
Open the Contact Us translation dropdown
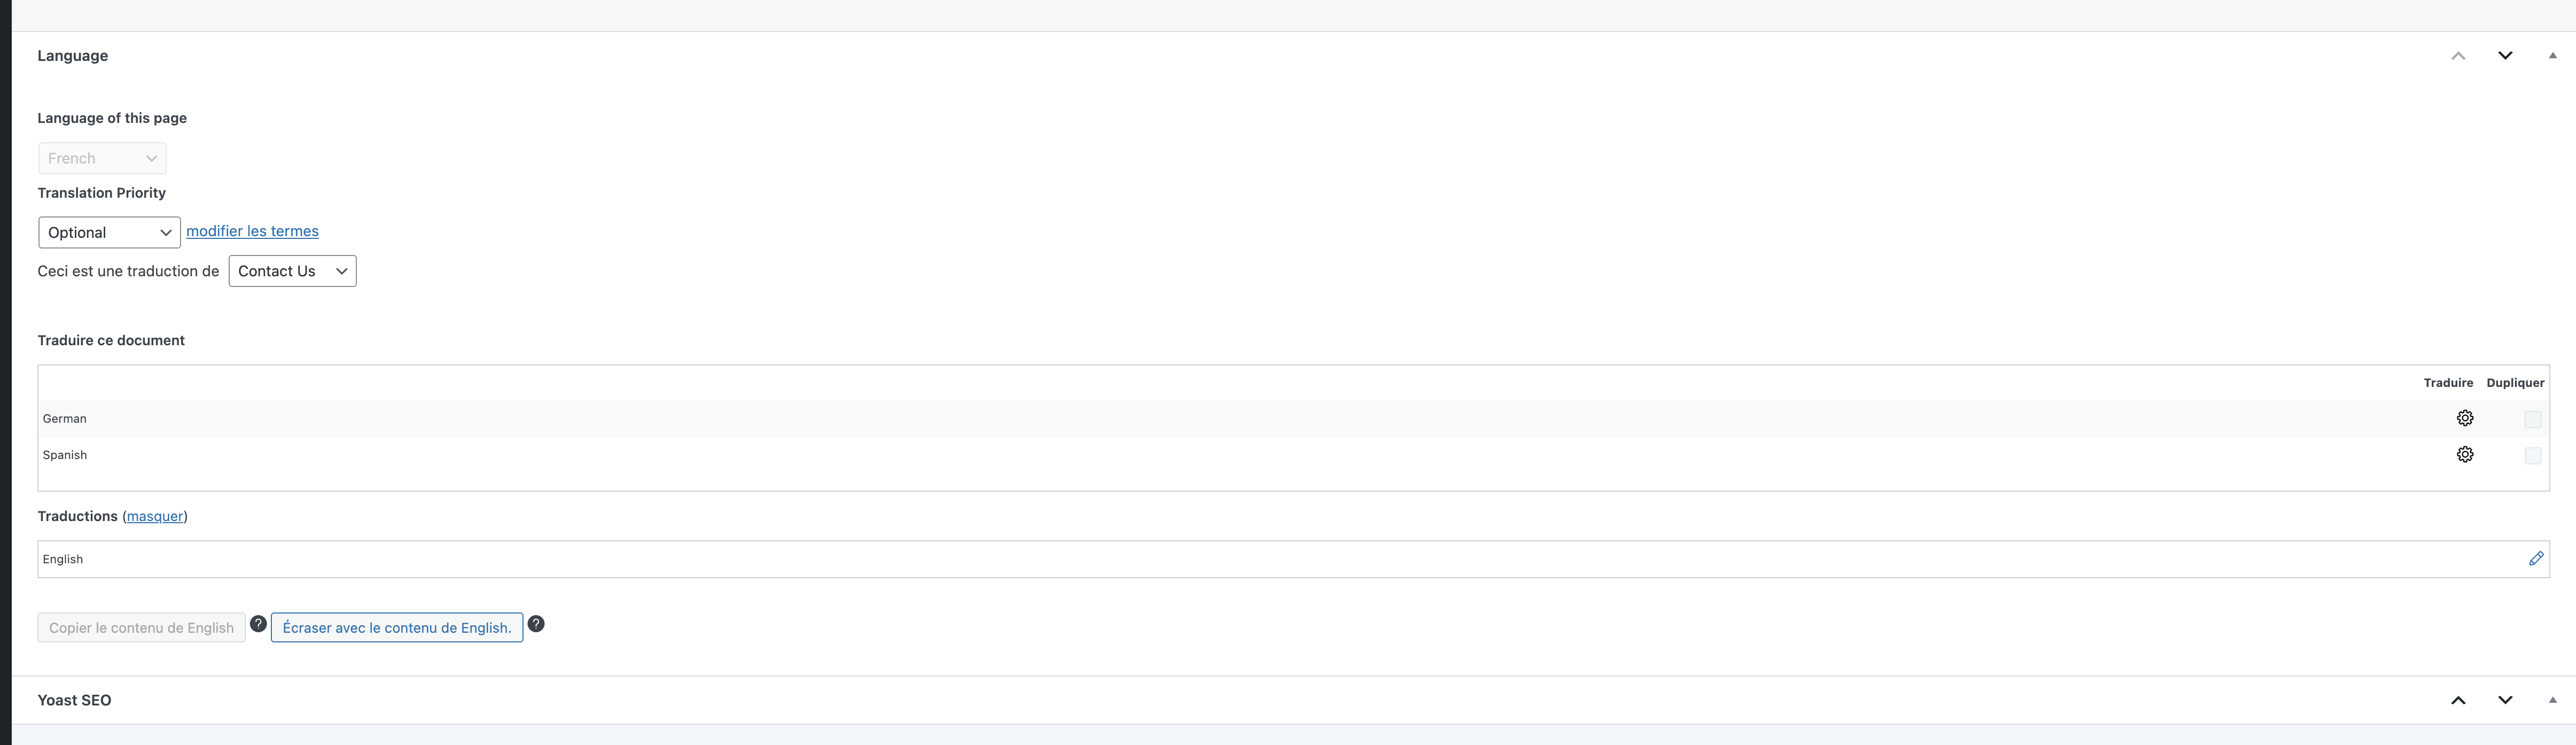click(292, 271)
